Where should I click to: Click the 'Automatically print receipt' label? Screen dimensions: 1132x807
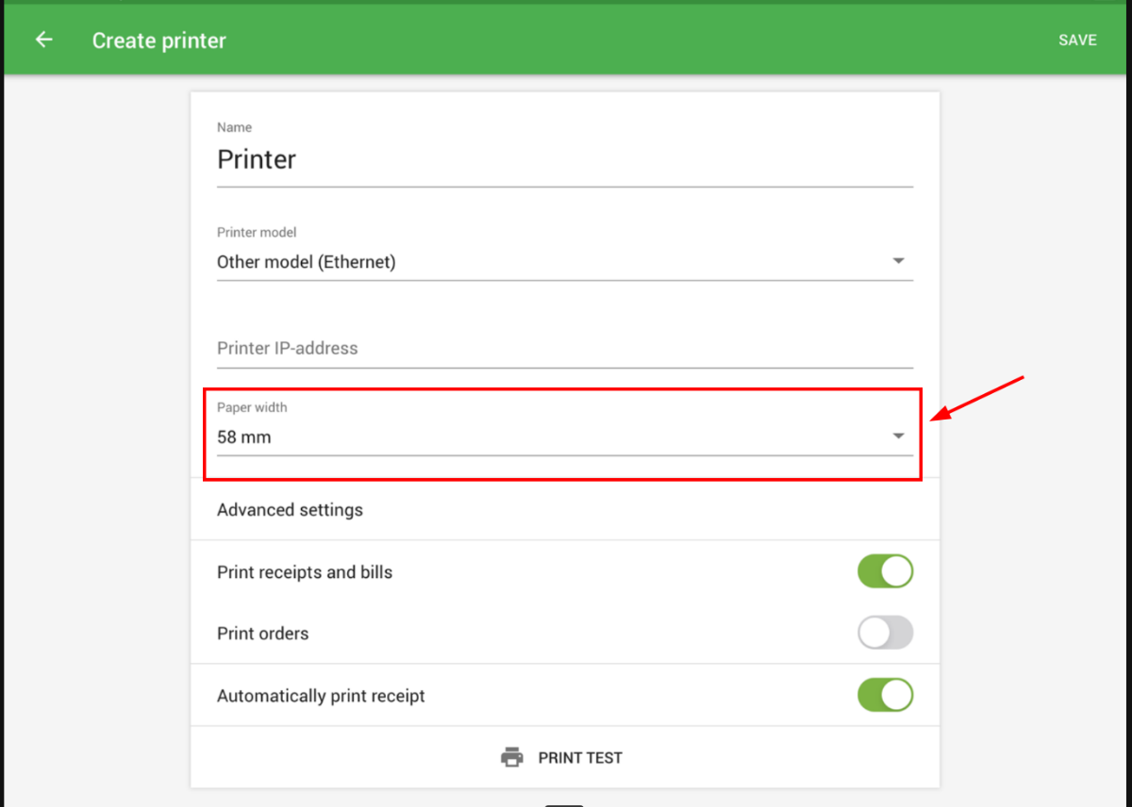coord(321,696)
